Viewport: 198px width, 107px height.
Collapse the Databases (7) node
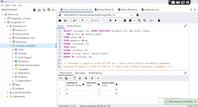(x=8, y=26)
